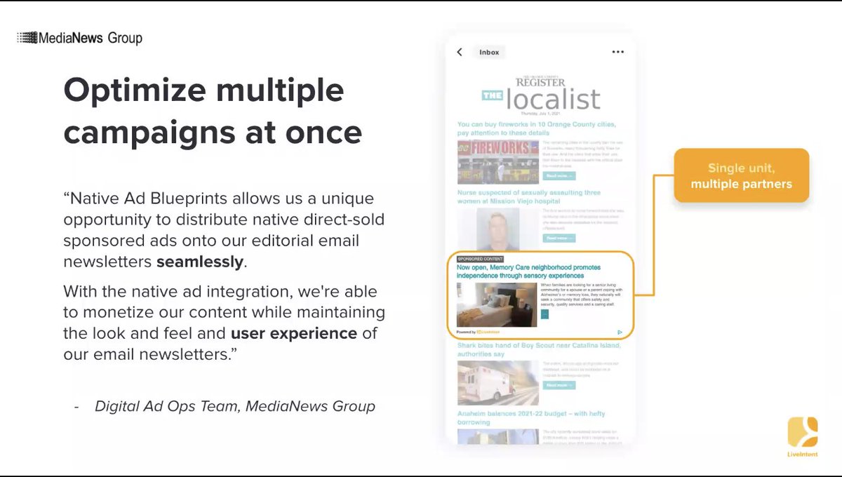Screen dimensions: 842x477
Task: Click the ambulance photo thumbnail
Action: point(498,383)
